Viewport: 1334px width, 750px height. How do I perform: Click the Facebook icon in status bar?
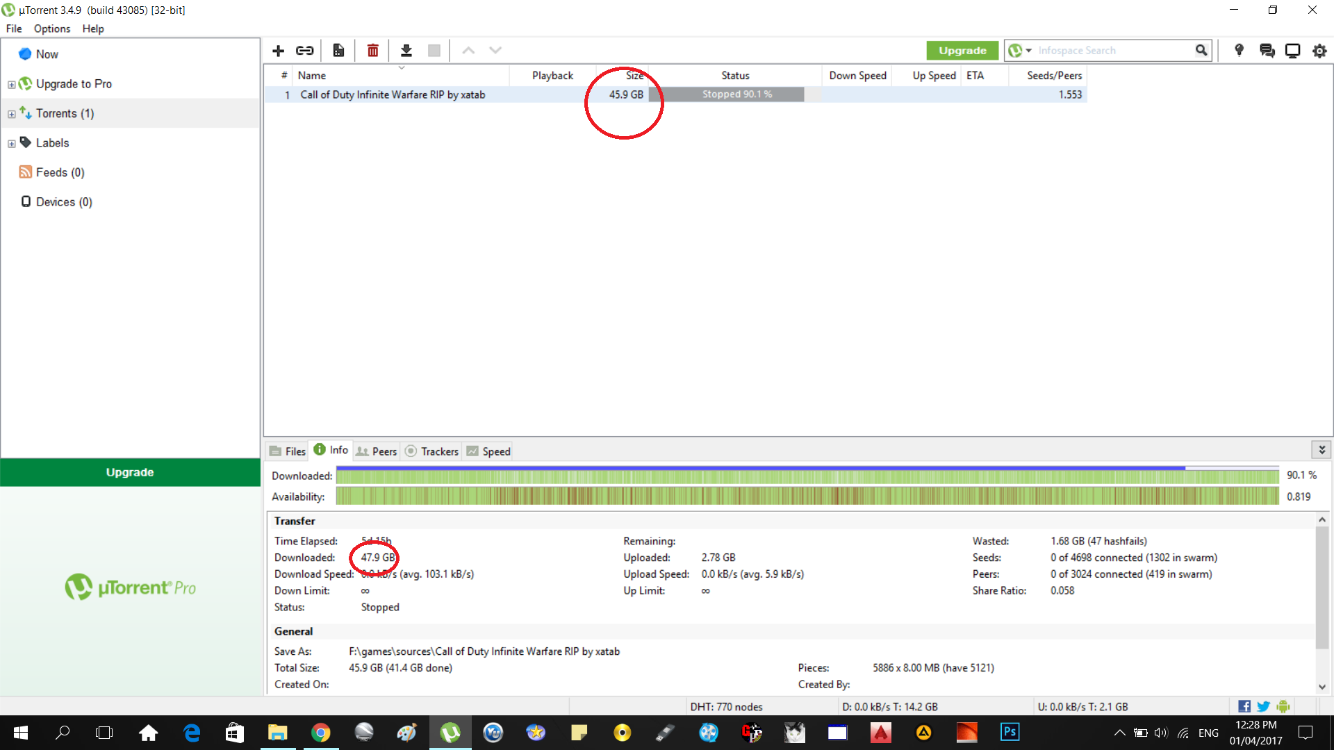pos(1244,706)
